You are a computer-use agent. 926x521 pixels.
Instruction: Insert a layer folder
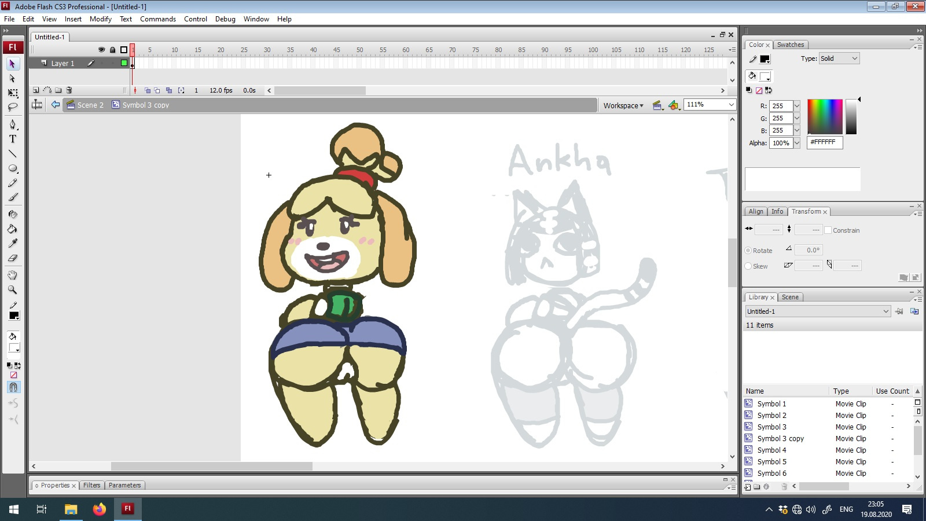(x=58, y=90)
